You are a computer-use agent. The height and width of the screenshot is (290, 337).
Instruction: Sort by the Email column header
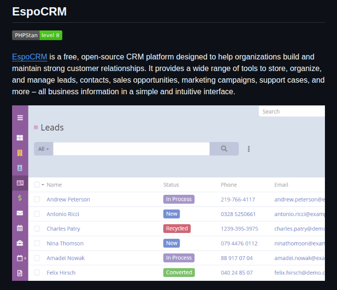point(281,185)
